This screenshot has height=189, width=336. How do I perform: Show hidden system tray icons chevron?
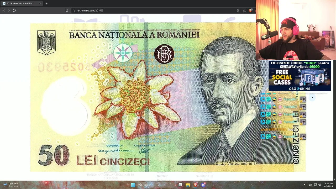(x=304, y=185)
